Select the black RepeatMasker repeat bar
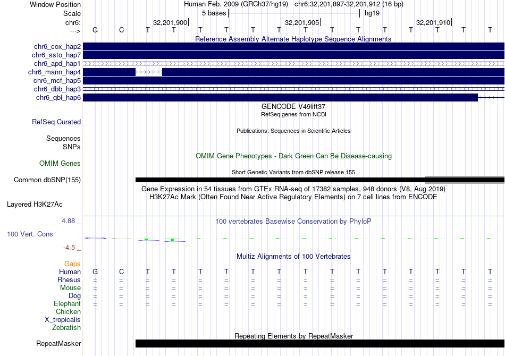Screen dimensions: 505x356 click(x=320, y=343)
